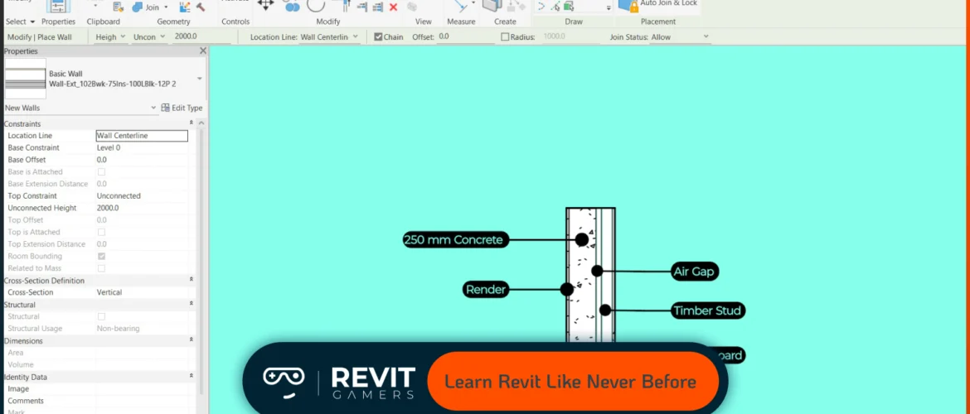Open the Join tool dropdown arrow
970x414 pixels.
(x=166, y=7)
